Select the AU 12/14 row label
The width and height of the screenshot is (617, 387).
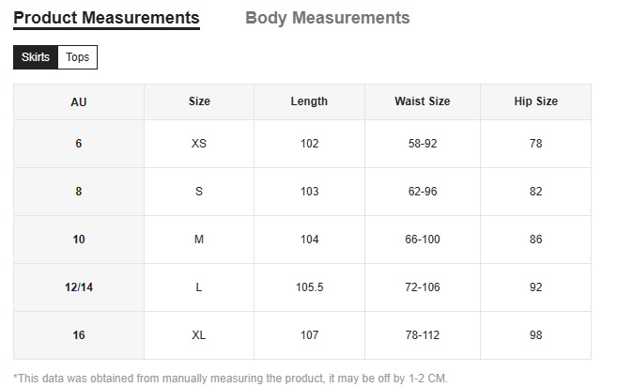coord(79,287)
